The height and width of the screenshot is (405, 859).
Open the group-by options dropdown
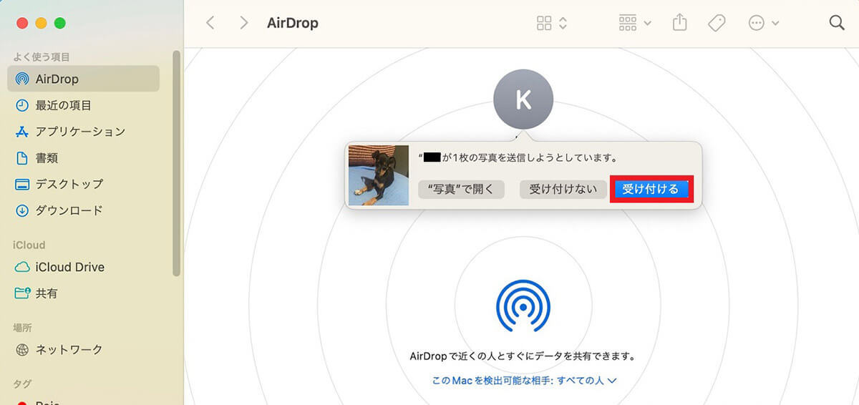(x=635, y=23)
